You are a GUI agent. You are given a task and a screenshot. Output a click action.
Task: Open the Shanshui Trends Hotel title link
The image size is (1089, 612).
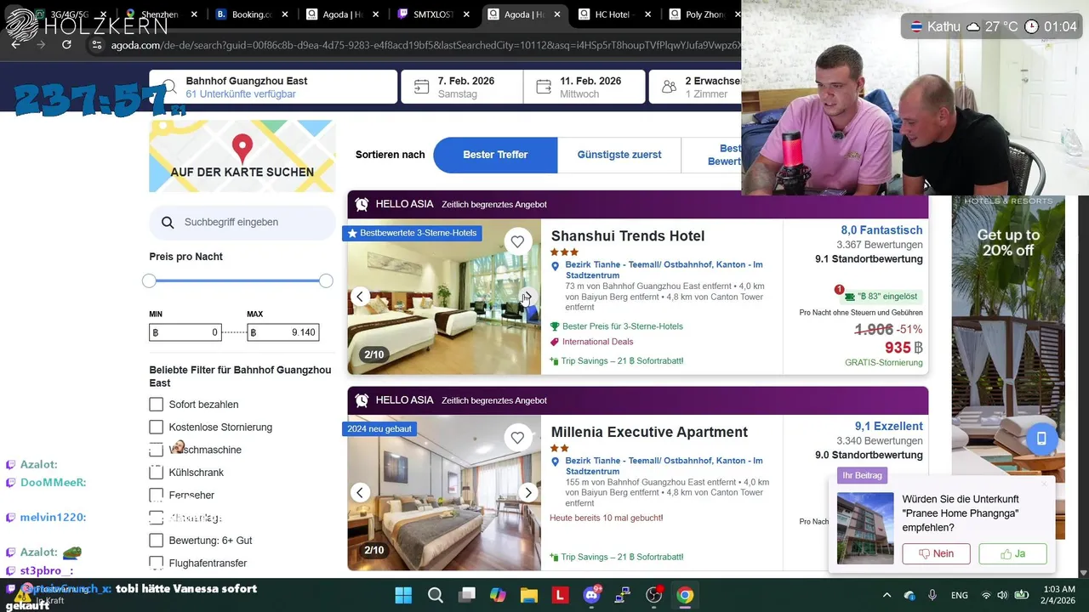[628, 236]
